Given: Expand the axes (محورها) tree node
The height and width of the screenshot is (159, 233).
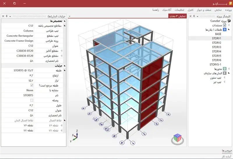Looking at the screenshot, I should 229,69.
